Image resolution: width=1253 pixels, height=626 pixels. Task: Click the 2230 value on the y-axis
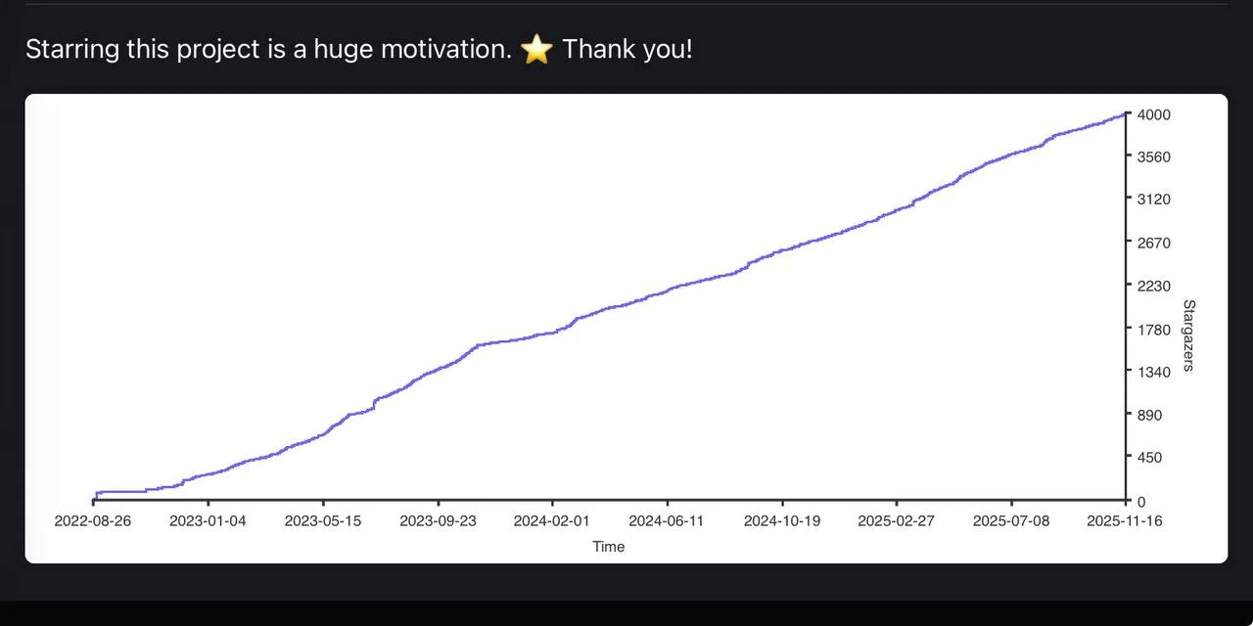coord(1154,286)
